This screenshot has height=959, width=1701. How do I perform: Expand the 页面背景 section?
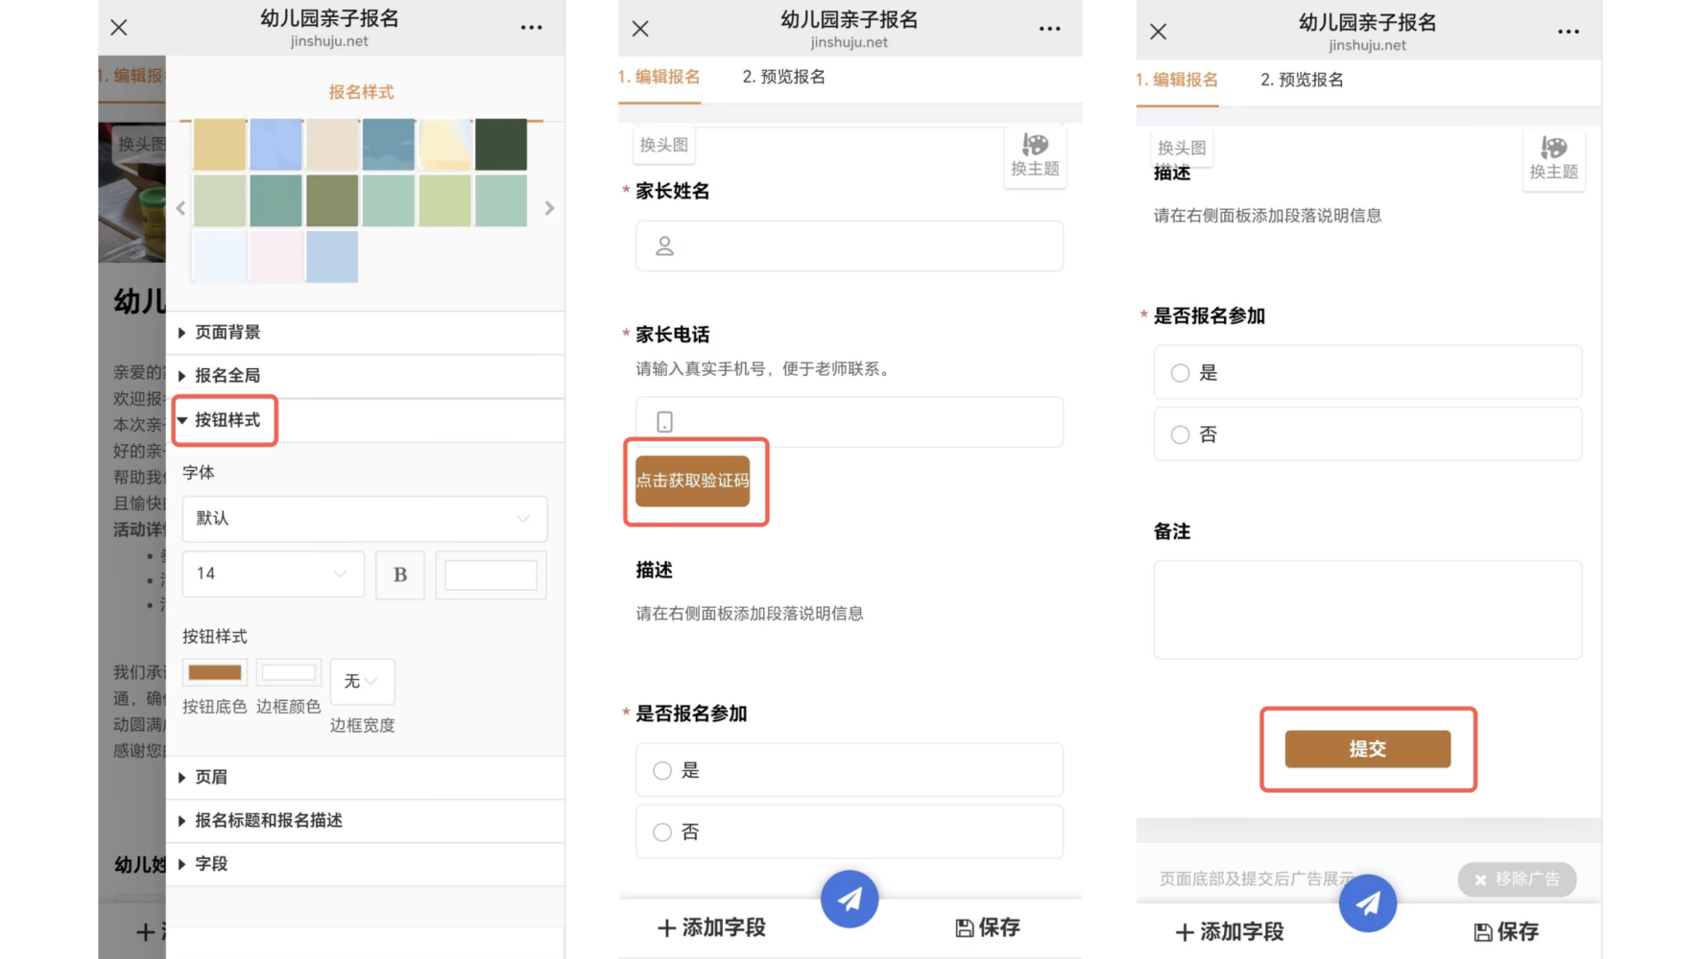pyautogui.click(x=228, y=333)
